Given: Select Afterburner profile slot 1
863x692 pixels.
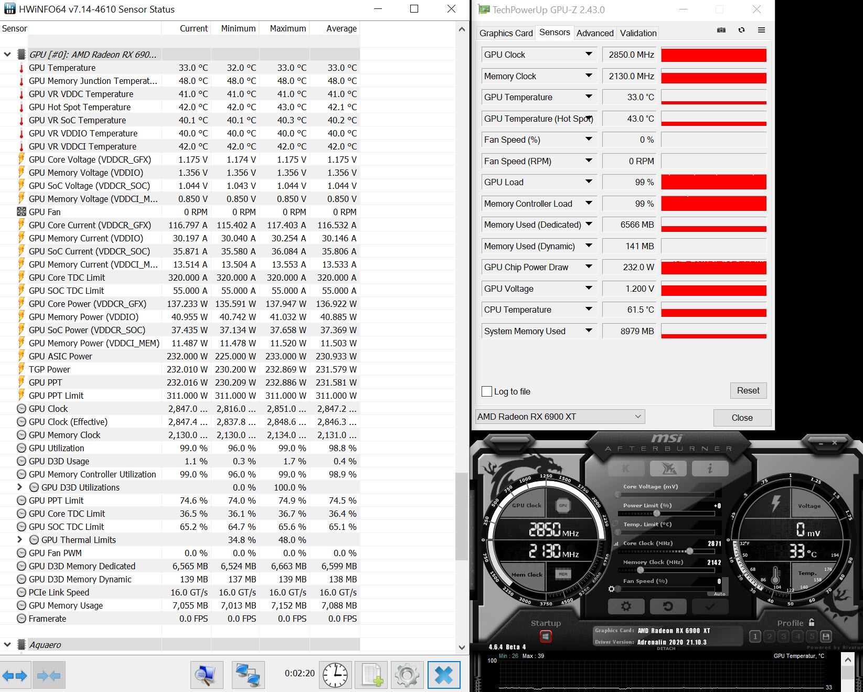Looking at the screenshot, I should 755,637.
